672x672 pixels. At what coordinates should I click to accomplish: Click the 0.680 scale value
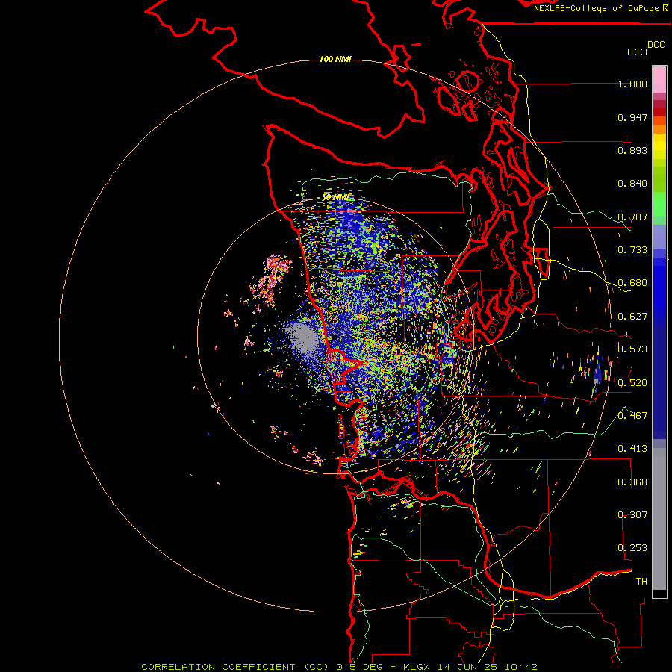tap(632, 283)
